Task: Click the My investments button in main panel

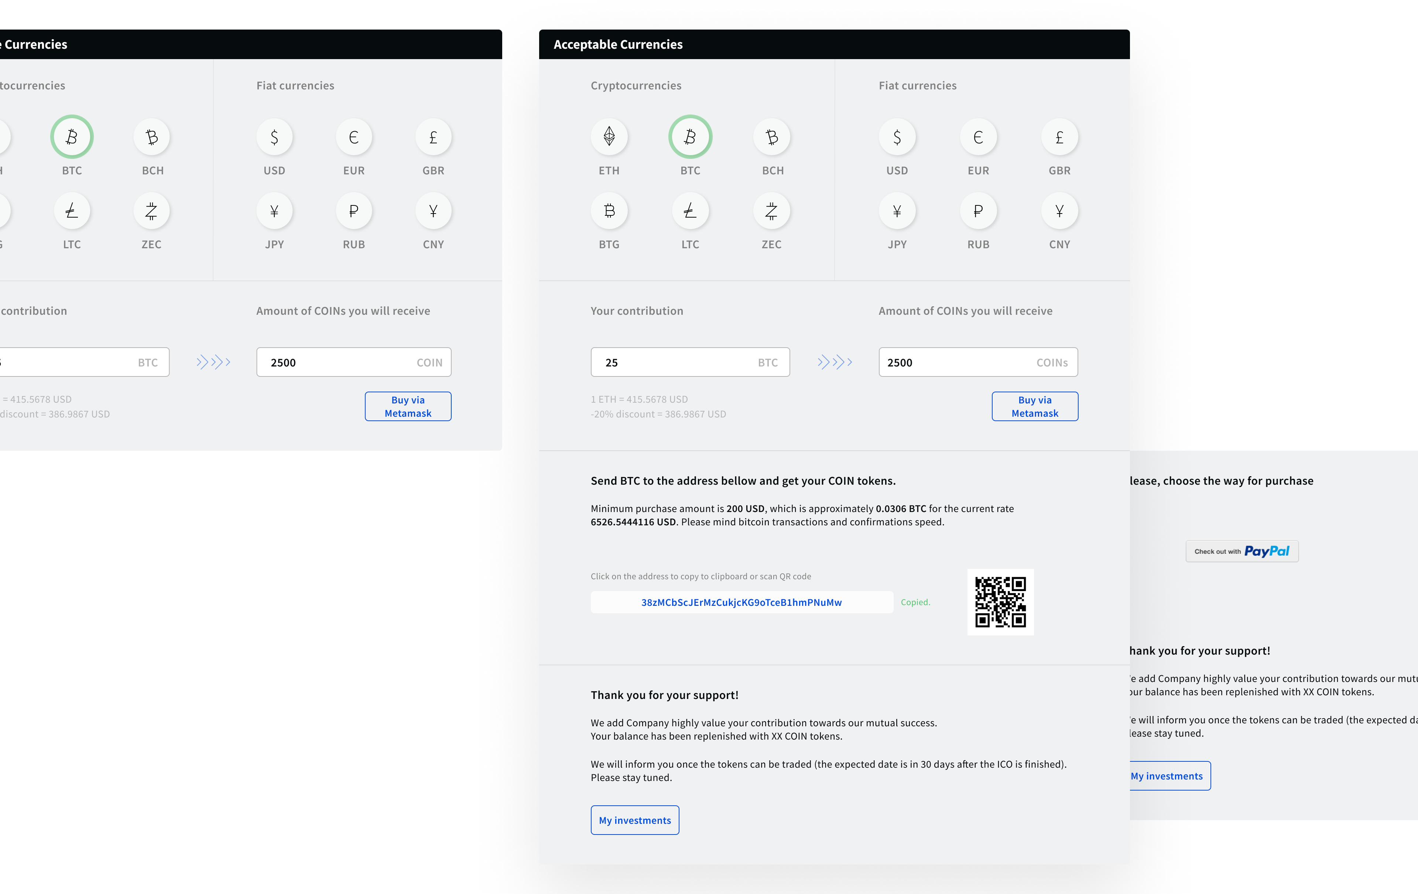Action: [635, 820]
